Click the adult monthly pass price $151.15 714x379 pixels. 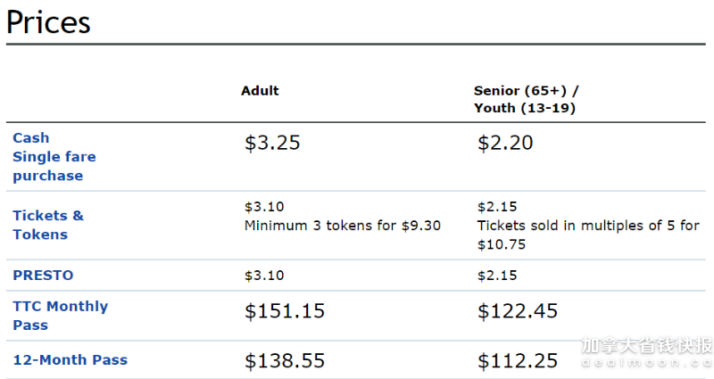click(x=285, y=311)
